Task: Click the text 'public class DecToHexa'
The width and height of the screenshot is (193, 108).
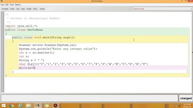Action: 24,30
